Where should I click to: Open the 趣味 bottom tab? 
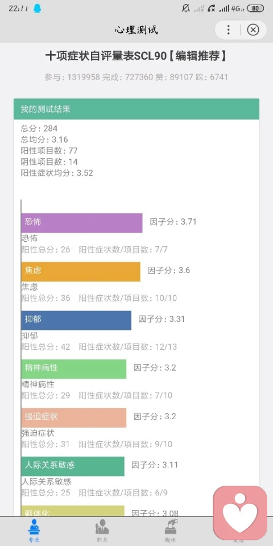(x=170, y=531)
